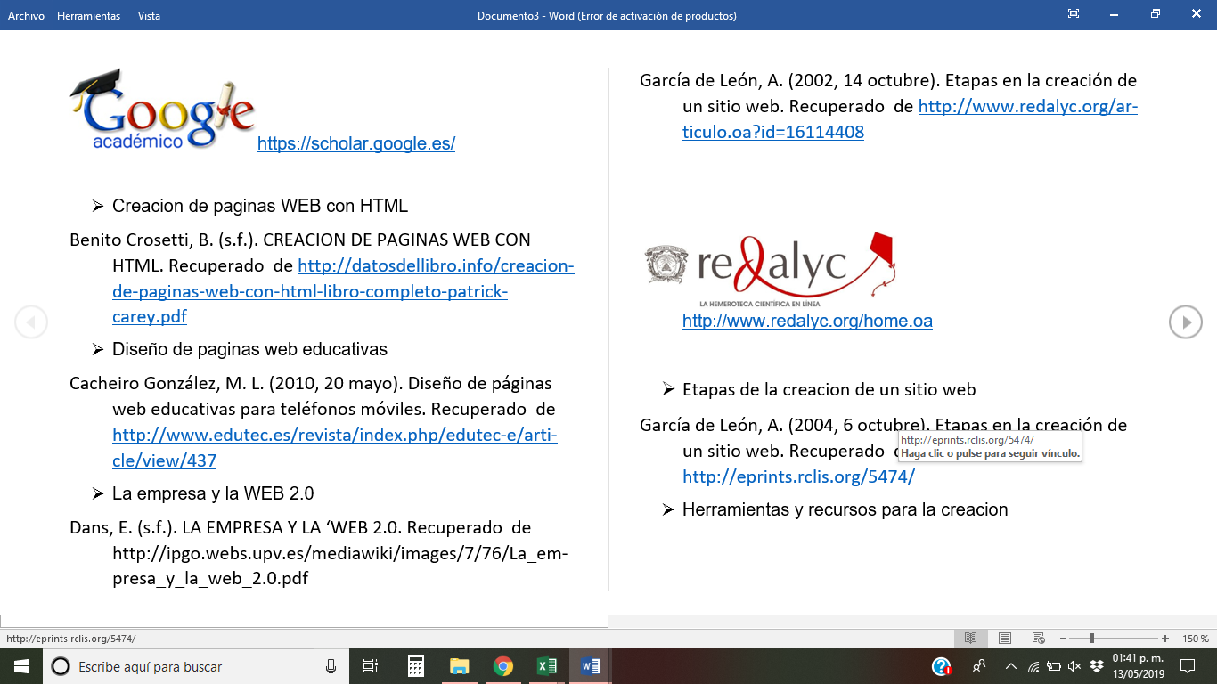Open the redalyc.org/home.oa hyperlink

806,322
